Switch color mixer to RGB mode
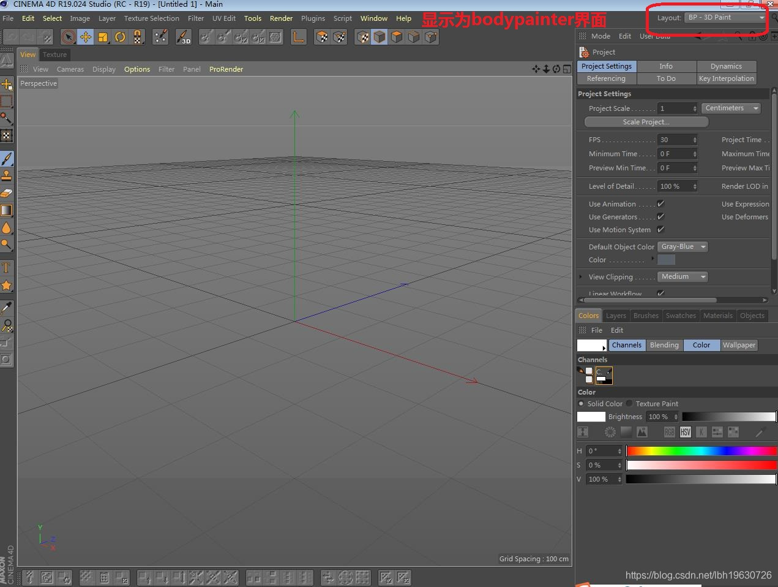 [669, 432]
